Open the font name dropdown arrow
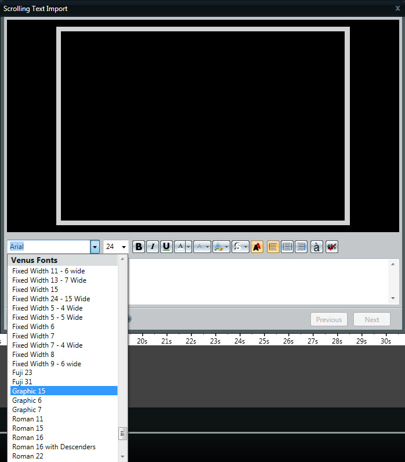 pos(95,247)
